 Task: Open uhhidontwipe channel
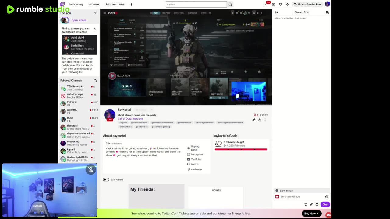pyautogui.click(x=79, y=96)
